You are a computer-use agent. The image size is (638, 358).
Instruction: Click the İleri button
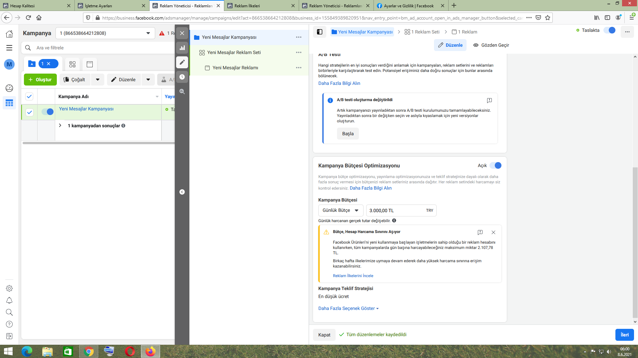pyautogui.click(x=624, y=335)
